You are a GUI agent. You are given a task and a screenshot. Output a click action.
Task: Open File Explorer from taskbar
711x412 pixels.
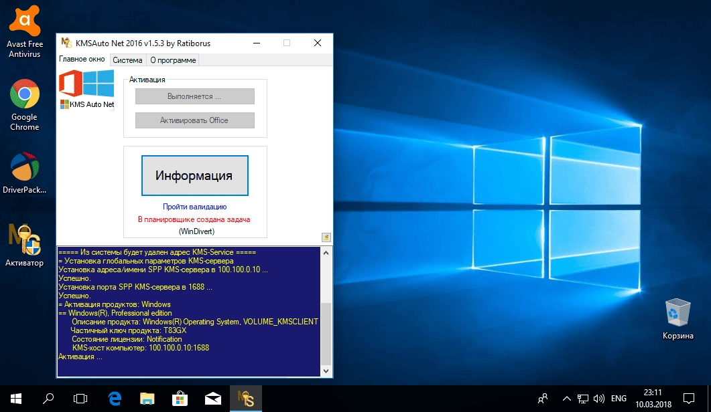pos(147,399)
